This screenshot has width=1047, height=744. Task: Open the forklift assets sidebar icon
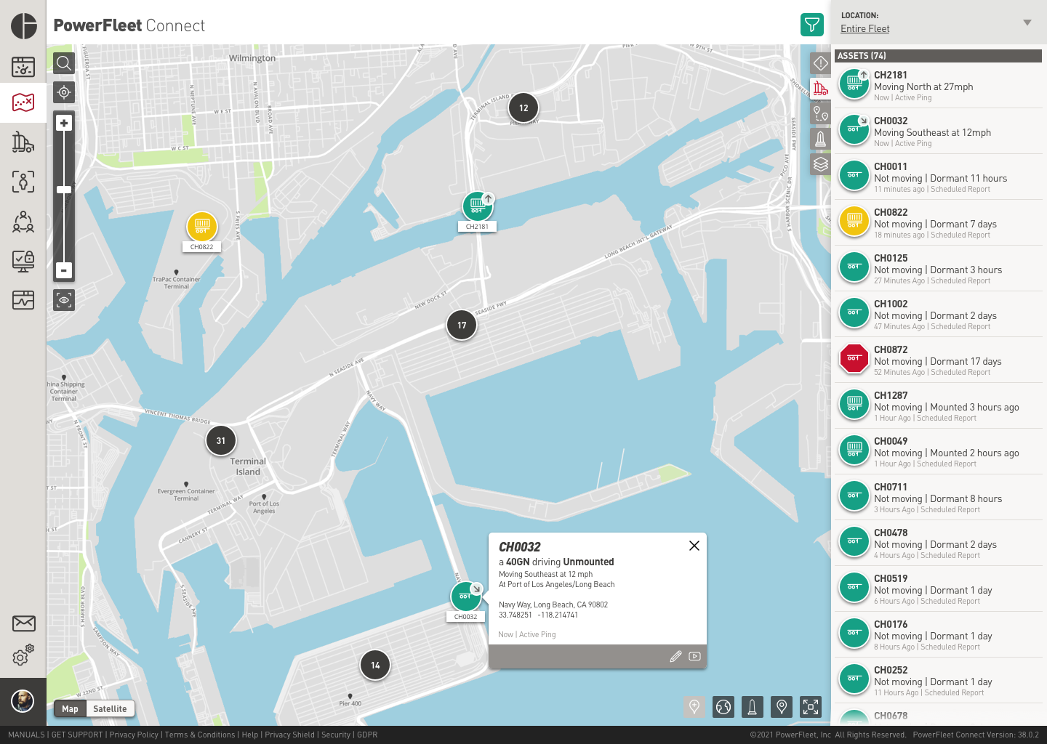(x=23, y=142)
